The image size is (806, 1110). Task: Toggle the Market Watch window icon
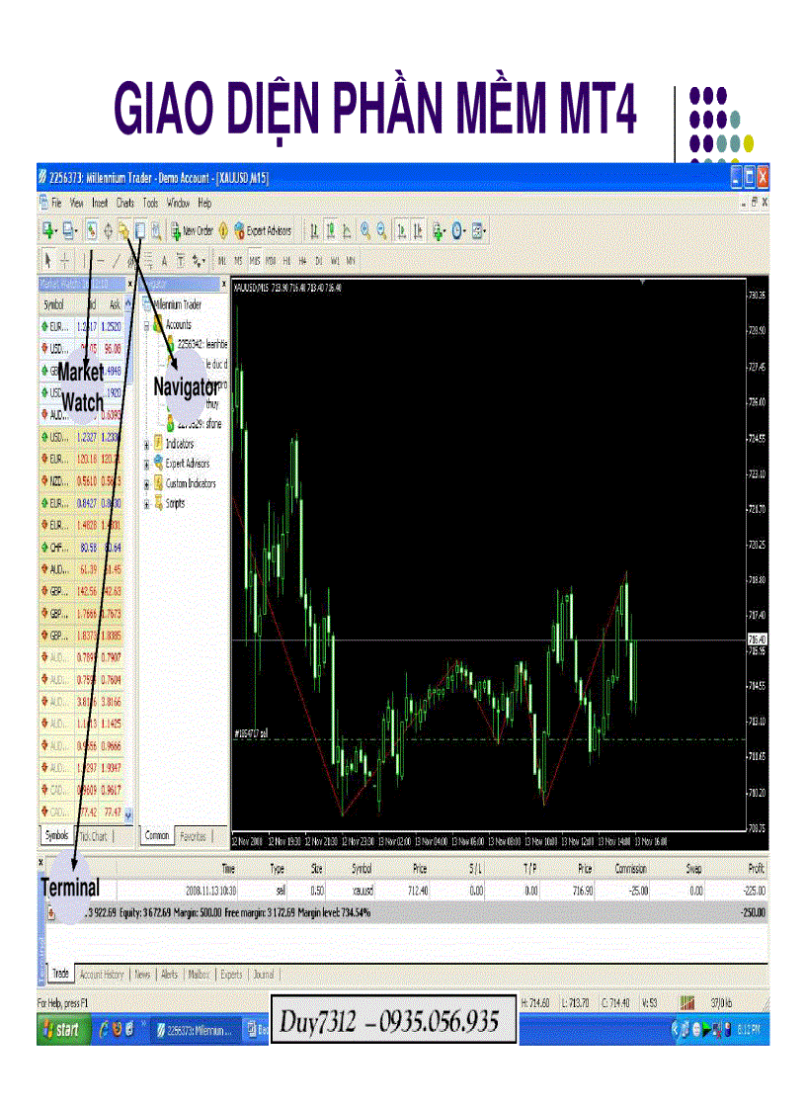(x=91, y=230)
